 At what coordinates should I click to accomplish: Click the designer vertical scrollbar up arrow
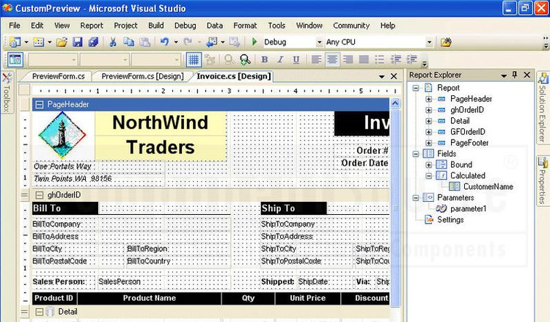pos(395,103)
